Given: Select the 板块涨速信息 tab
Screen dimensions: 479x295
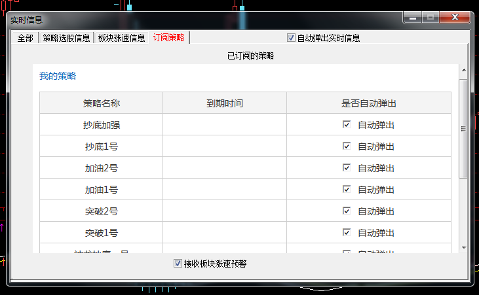Looking at the screenshot, I should tap(121, 38).
